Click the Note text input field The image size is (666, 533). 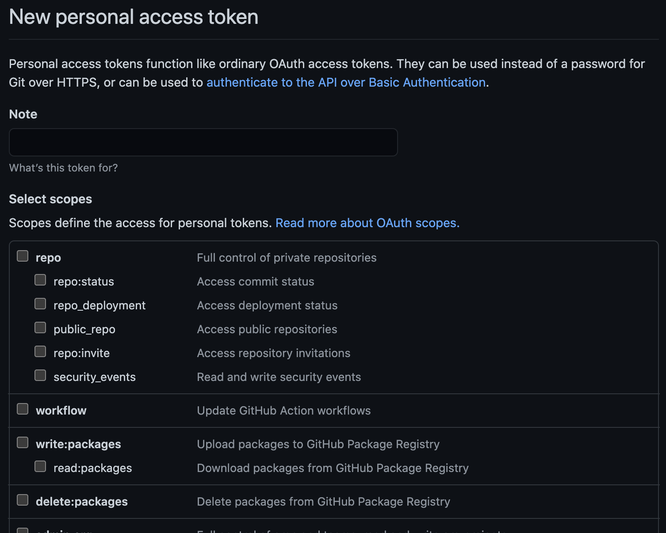pyautogui.click(x=203, y=142)
